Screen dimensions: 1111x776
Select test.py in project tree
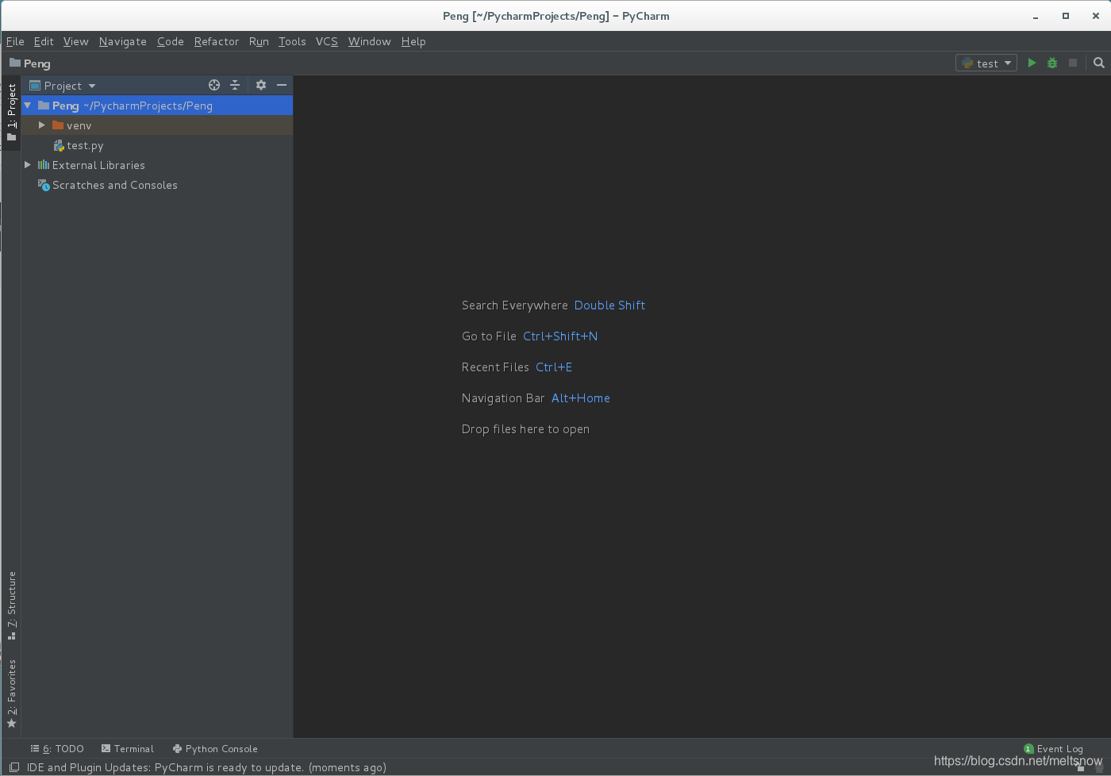point(157,145)
